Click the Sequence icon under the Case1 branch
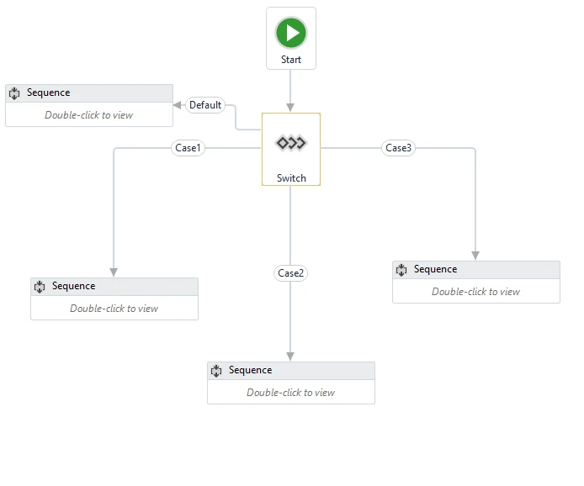This screenshot has height=486, width=584. pyautogui.click(x=40, y=287)
